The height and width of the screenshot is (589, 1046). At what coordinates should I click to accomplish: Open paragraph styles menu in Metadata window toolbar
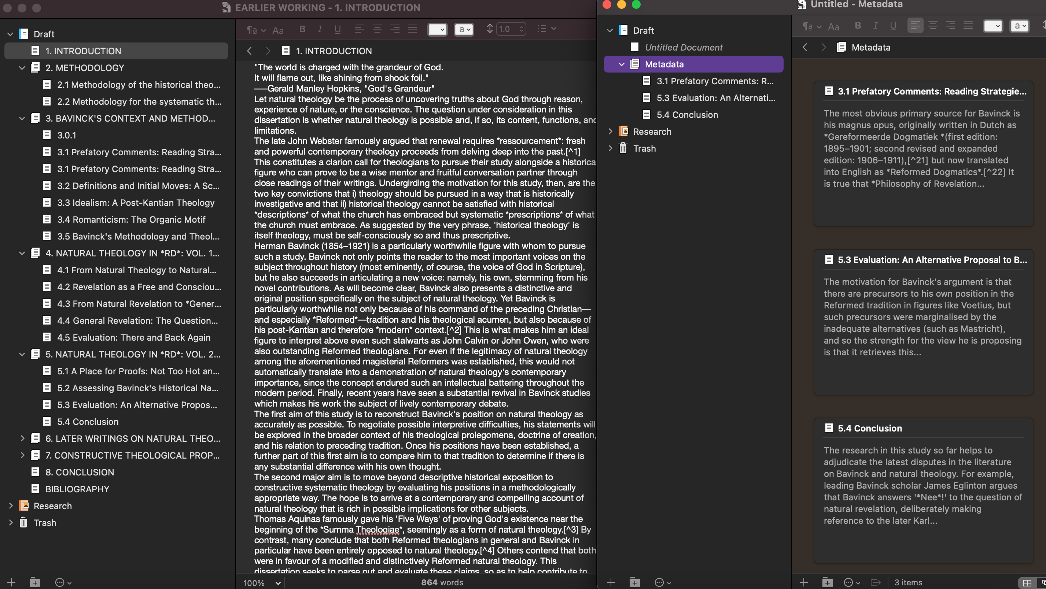click(x=812, y=26)
